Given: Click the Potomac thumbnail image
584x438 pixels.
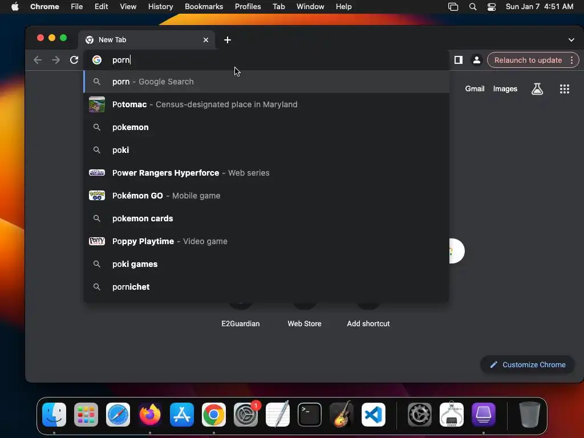Looking at the screenshot, I should [97, 104].
